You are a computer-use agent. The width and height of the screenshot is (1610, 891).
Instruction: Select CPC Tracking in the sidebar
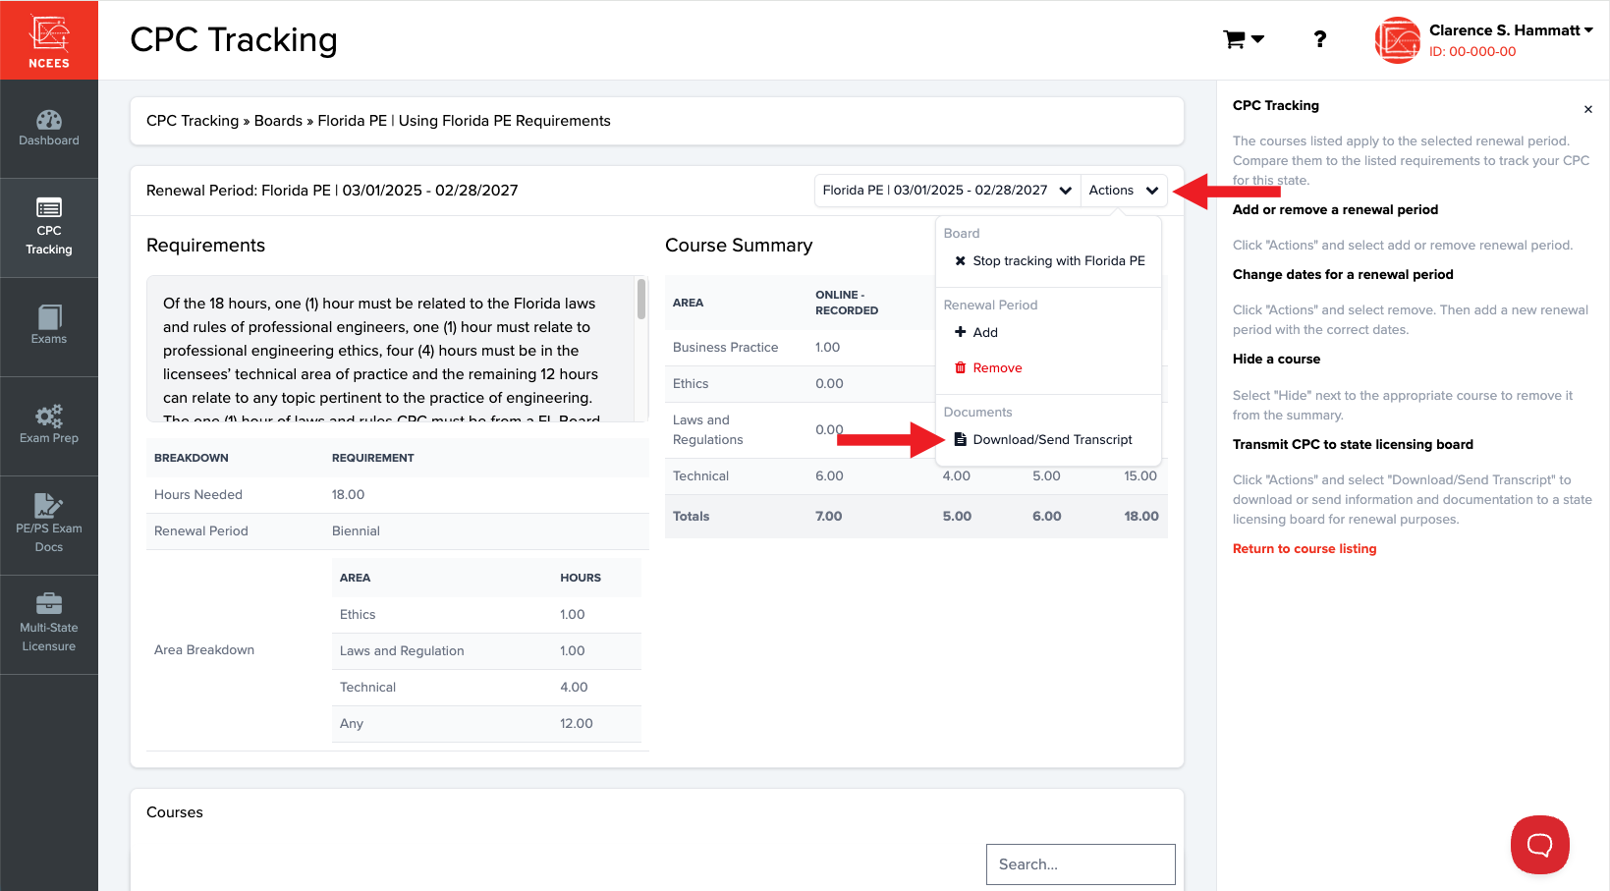click(x=49, y=228)
